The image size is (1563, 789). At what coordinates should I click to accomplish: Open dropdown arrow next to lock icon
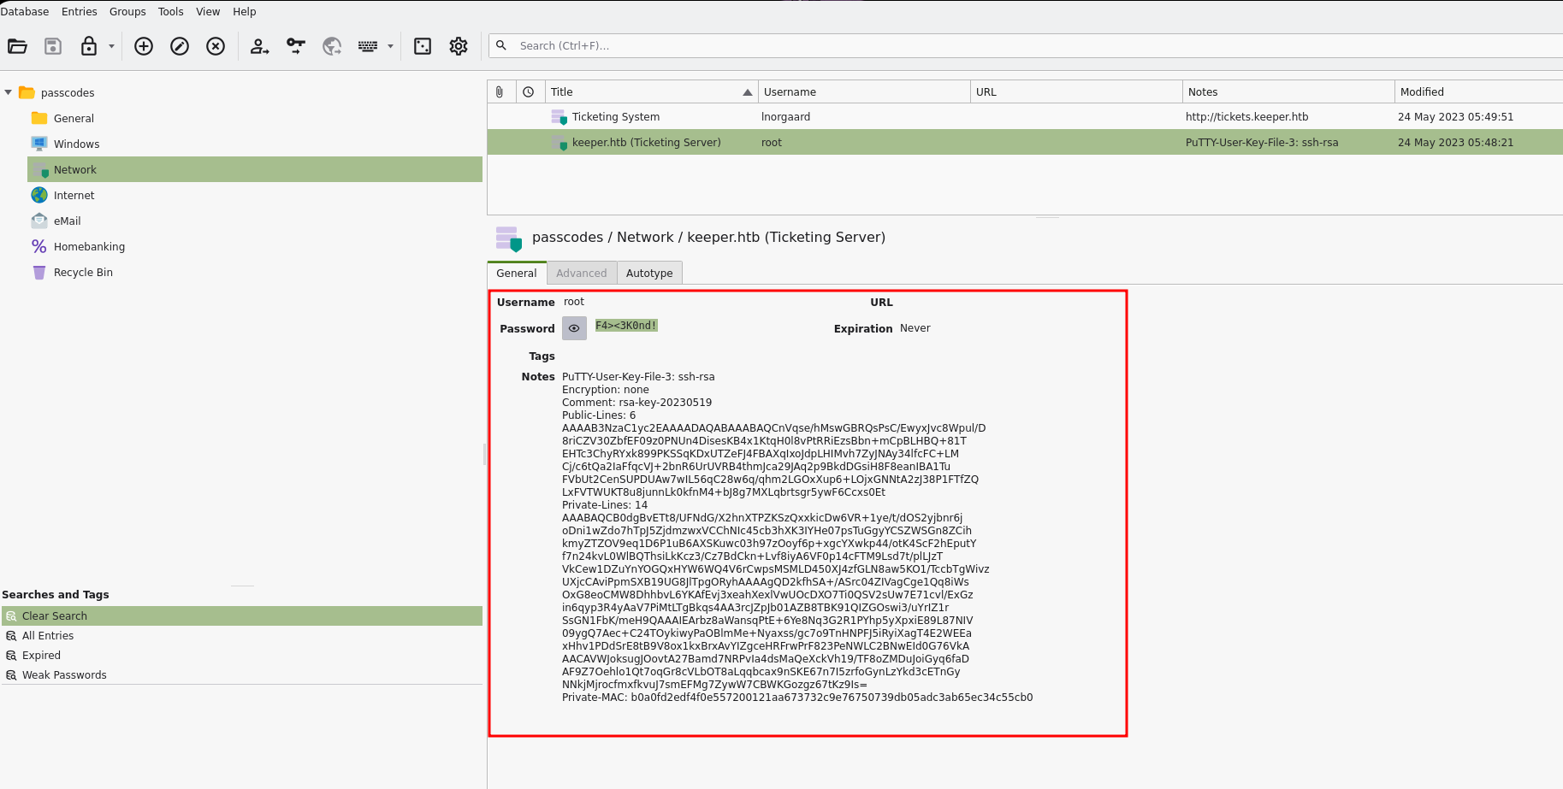pos(111,46)
